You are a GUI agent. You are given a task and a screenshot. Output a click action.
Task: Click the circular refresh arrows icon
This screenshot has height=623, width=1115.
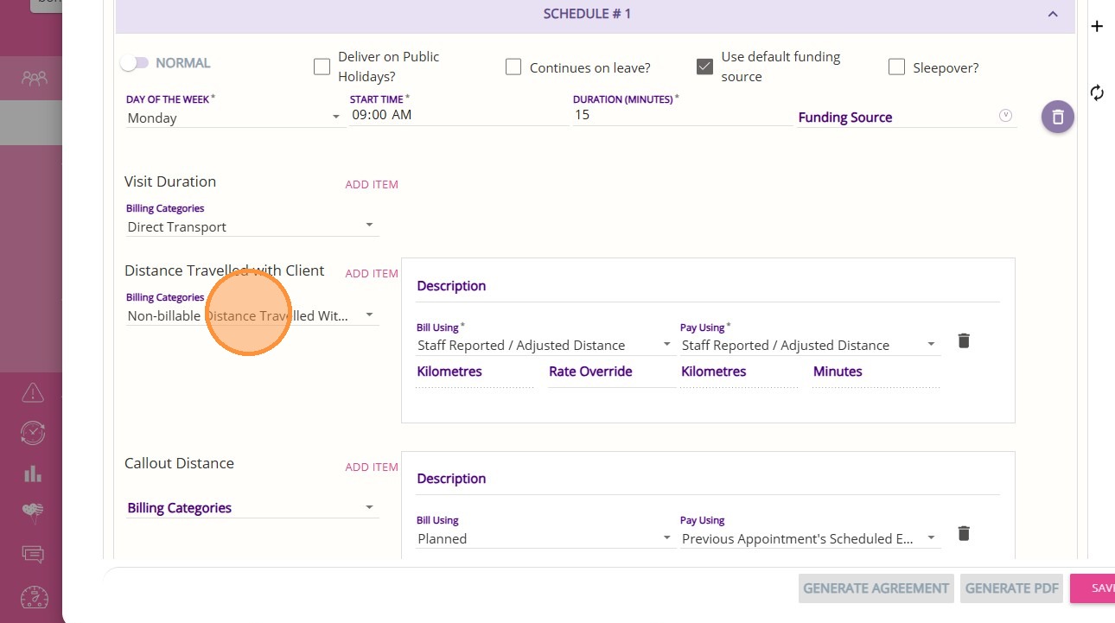tap(1097, 92)
